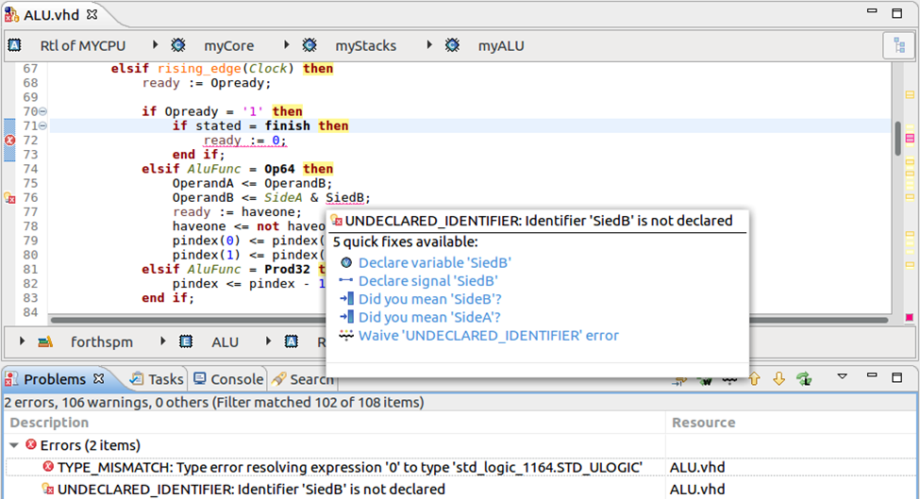Click the error marker on line 72
920x499 pixels.
(x=10, y=141)
